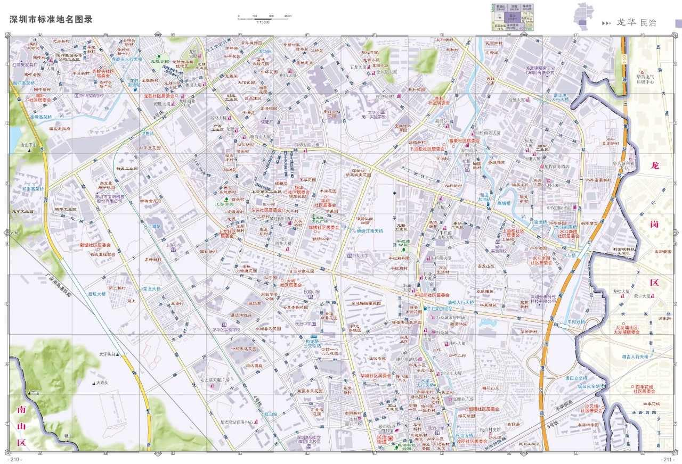Click the 1:15000 scale bar
The image size is (682, 464).
tap(263, 19)
